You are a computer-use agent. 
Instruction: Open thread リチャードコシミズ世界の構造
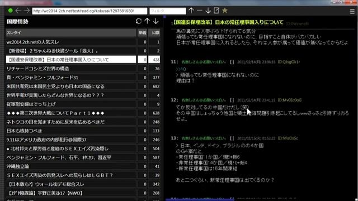coord(71,69)
